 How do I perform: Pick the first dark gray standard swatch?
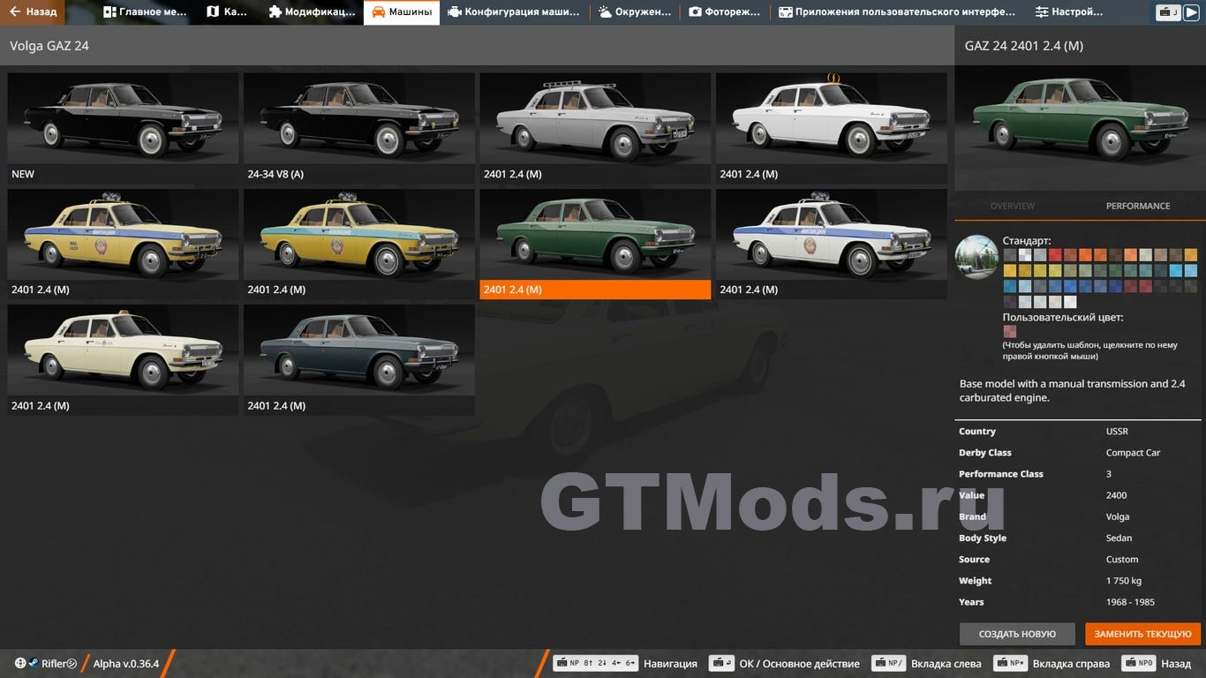pos(1010,255)
